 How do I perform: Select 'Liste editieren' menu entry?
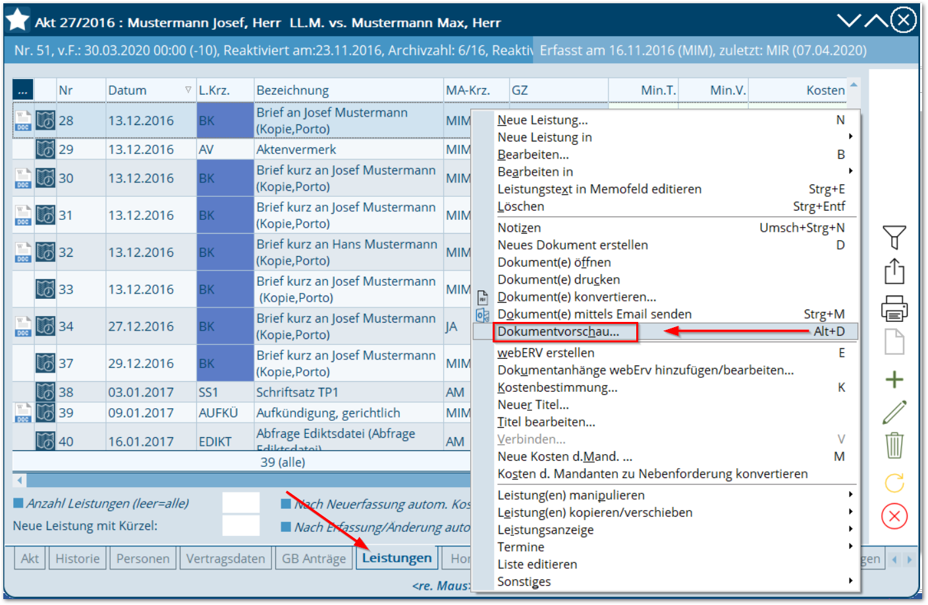(665, 564)
